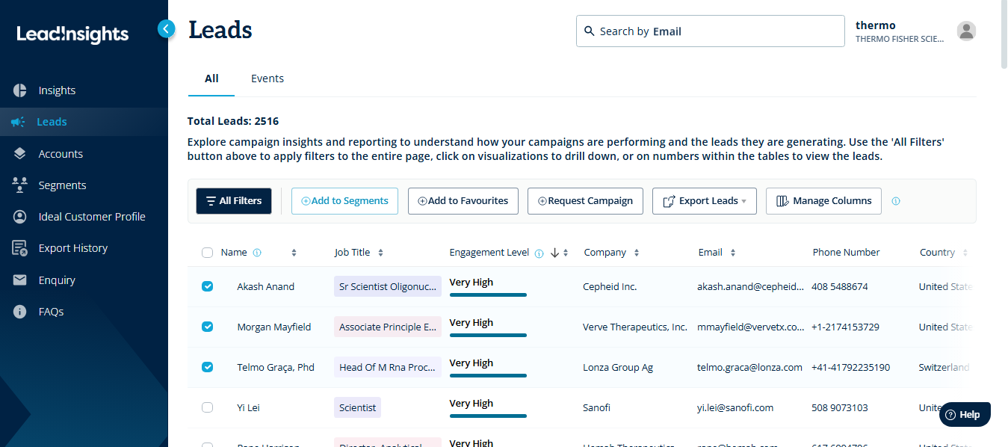Click the Manage Columns button

[x=823, y=201]
